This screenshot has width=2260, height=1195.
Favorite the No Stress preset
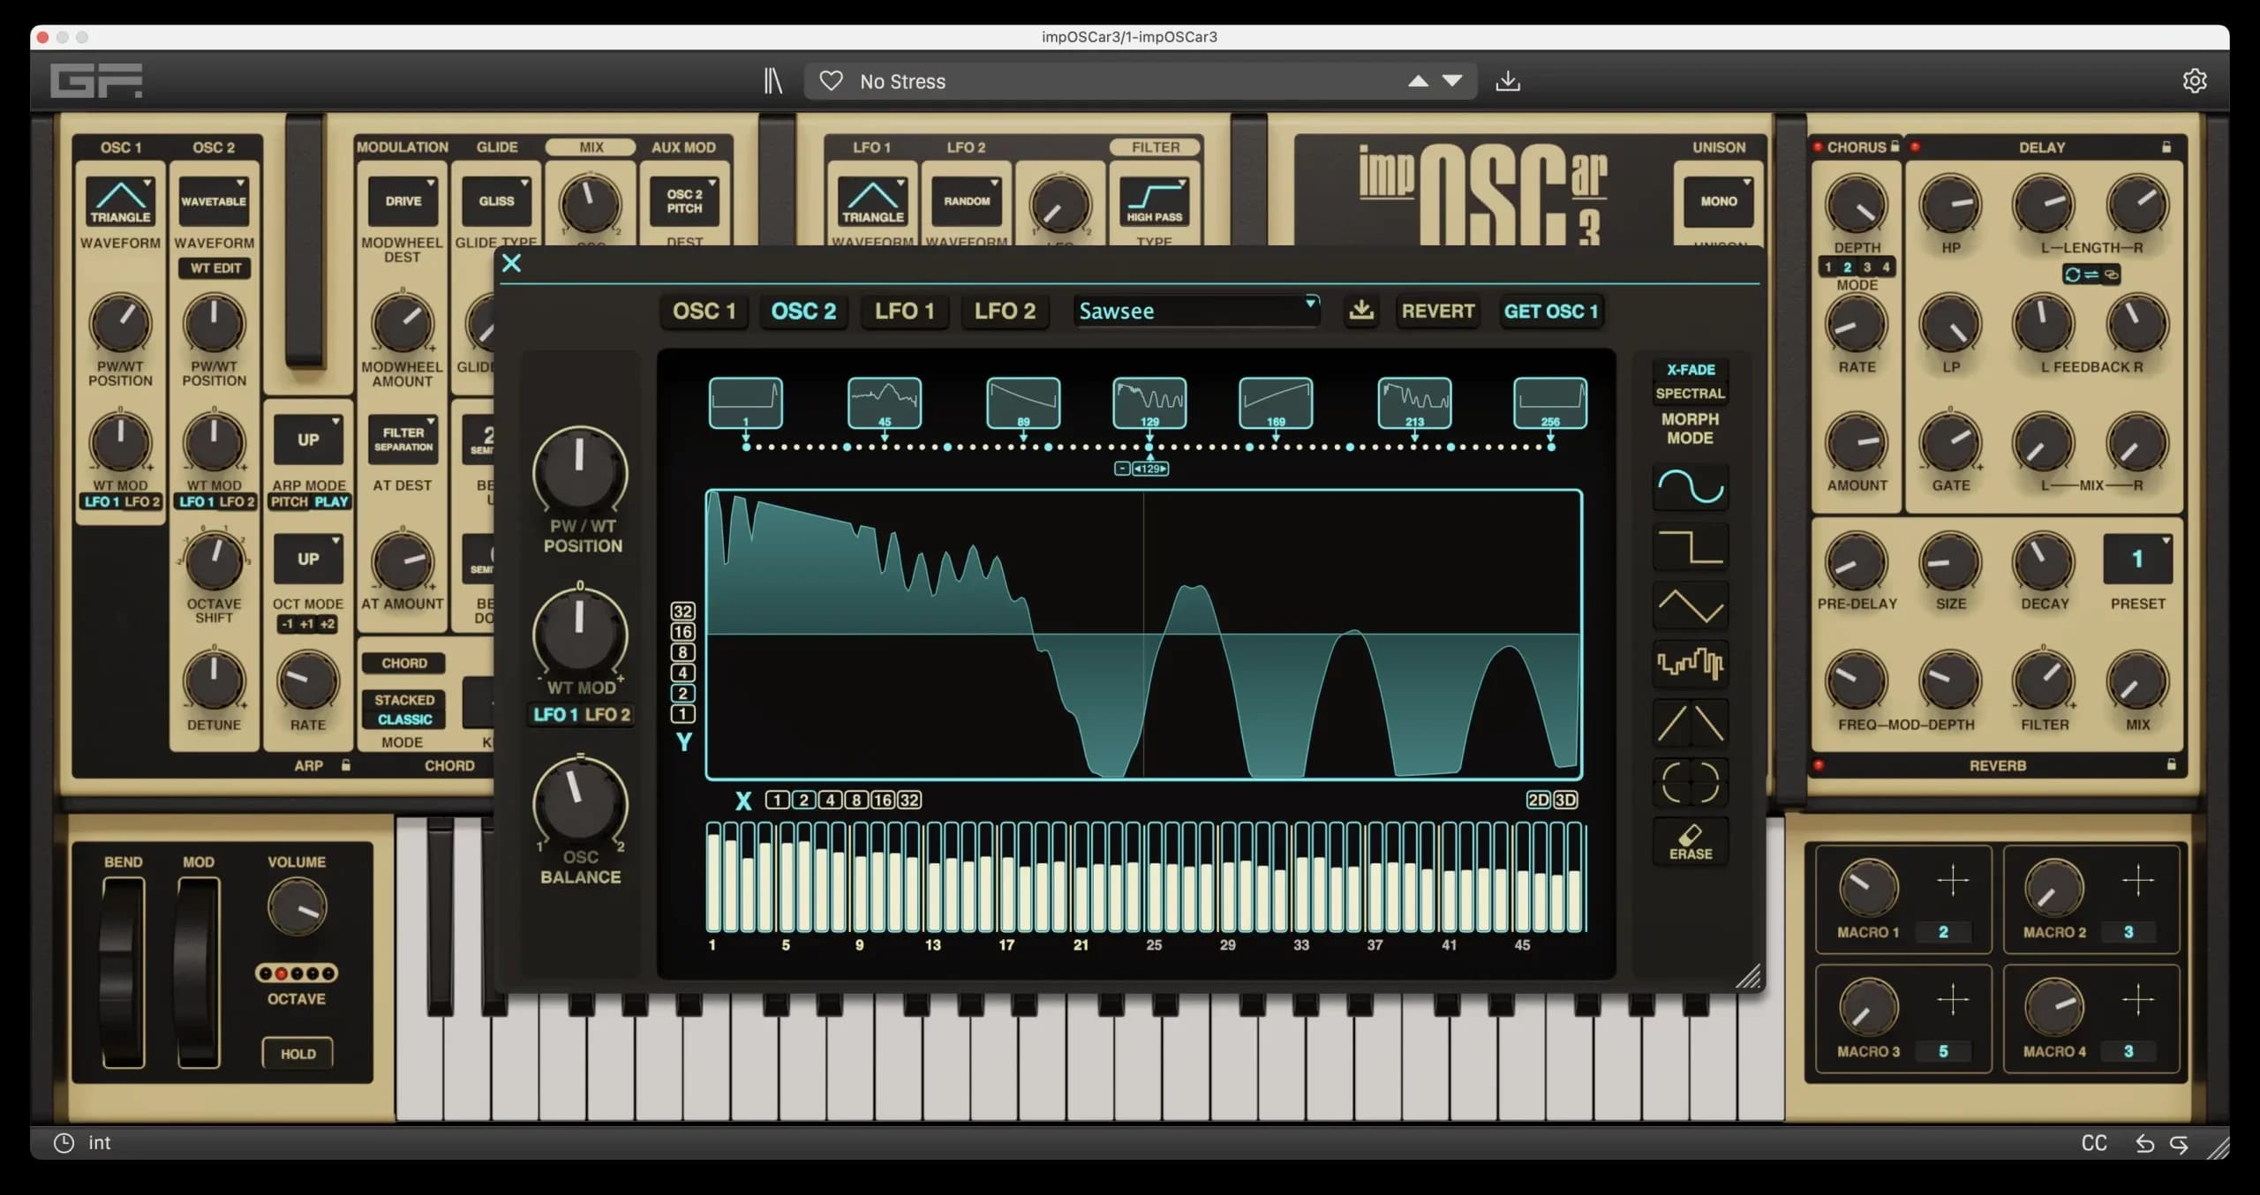831,81
